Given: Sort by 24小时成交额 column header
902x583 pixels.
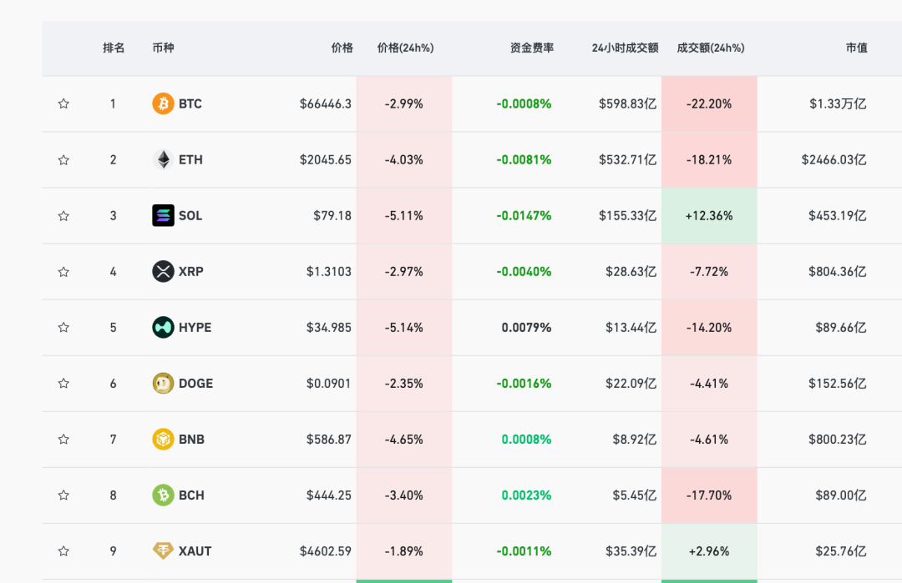Looking at the screenshot, I should point(625,48).
